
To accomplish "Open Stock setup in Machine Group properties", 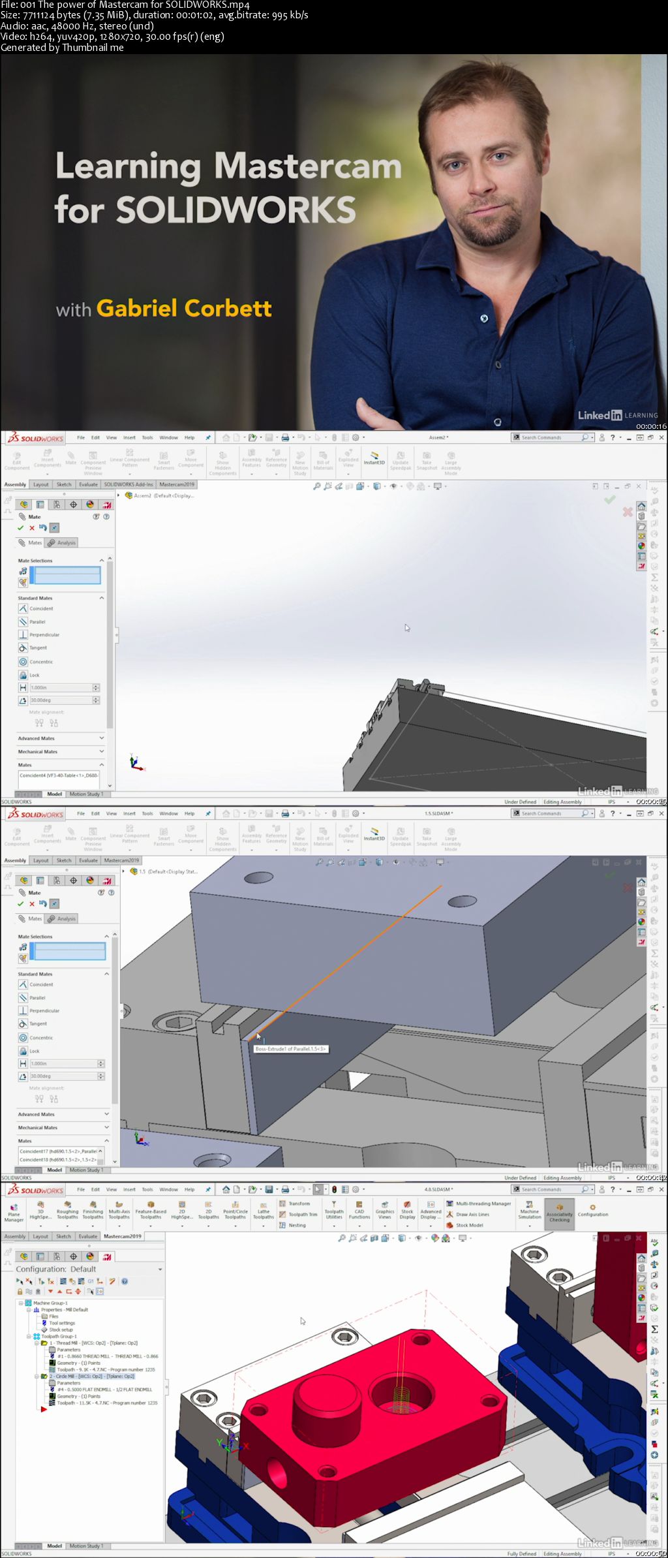I will pos(57,1330).
